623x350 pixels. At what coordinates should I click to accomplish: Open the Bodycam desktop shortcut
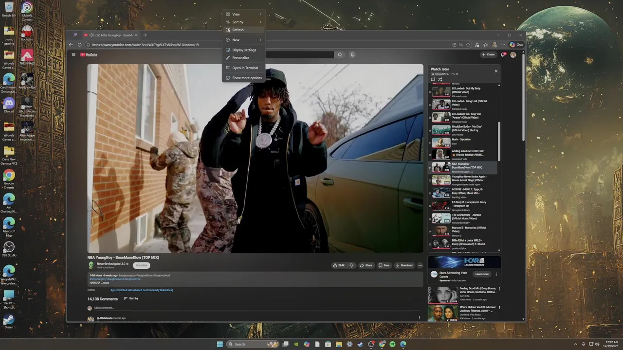(x=27, y=33)
